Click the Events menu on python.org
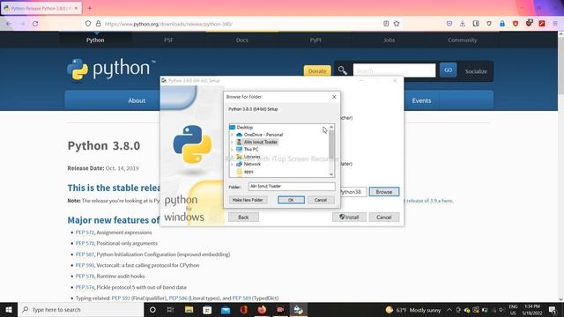This screenshot has width=564, height=317. (x=421, y=100)
